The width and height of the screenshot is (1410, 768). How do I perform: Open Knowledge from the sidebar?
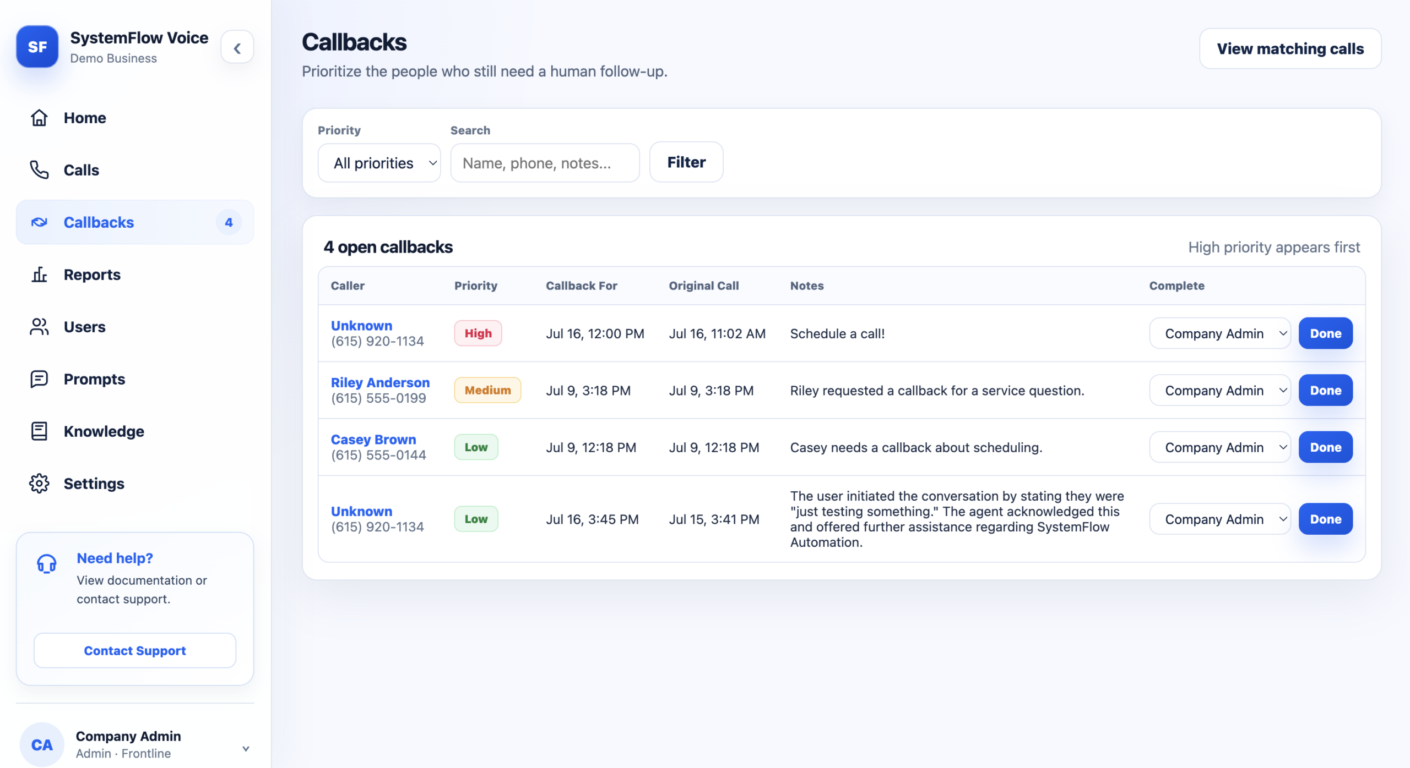[x=135, y=431]
